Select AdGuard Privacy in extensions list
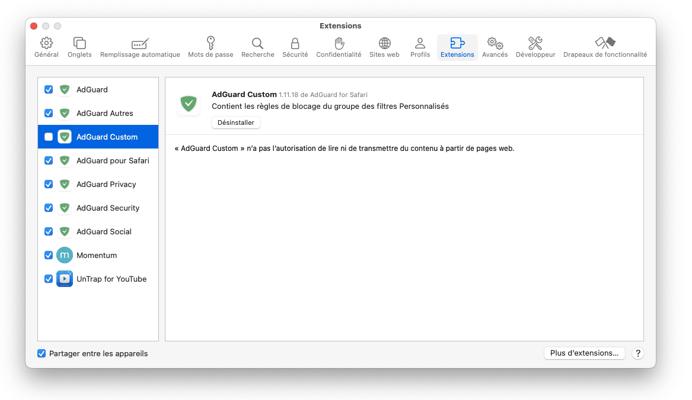This screenshot has height=400, width=692. (106, 184)
